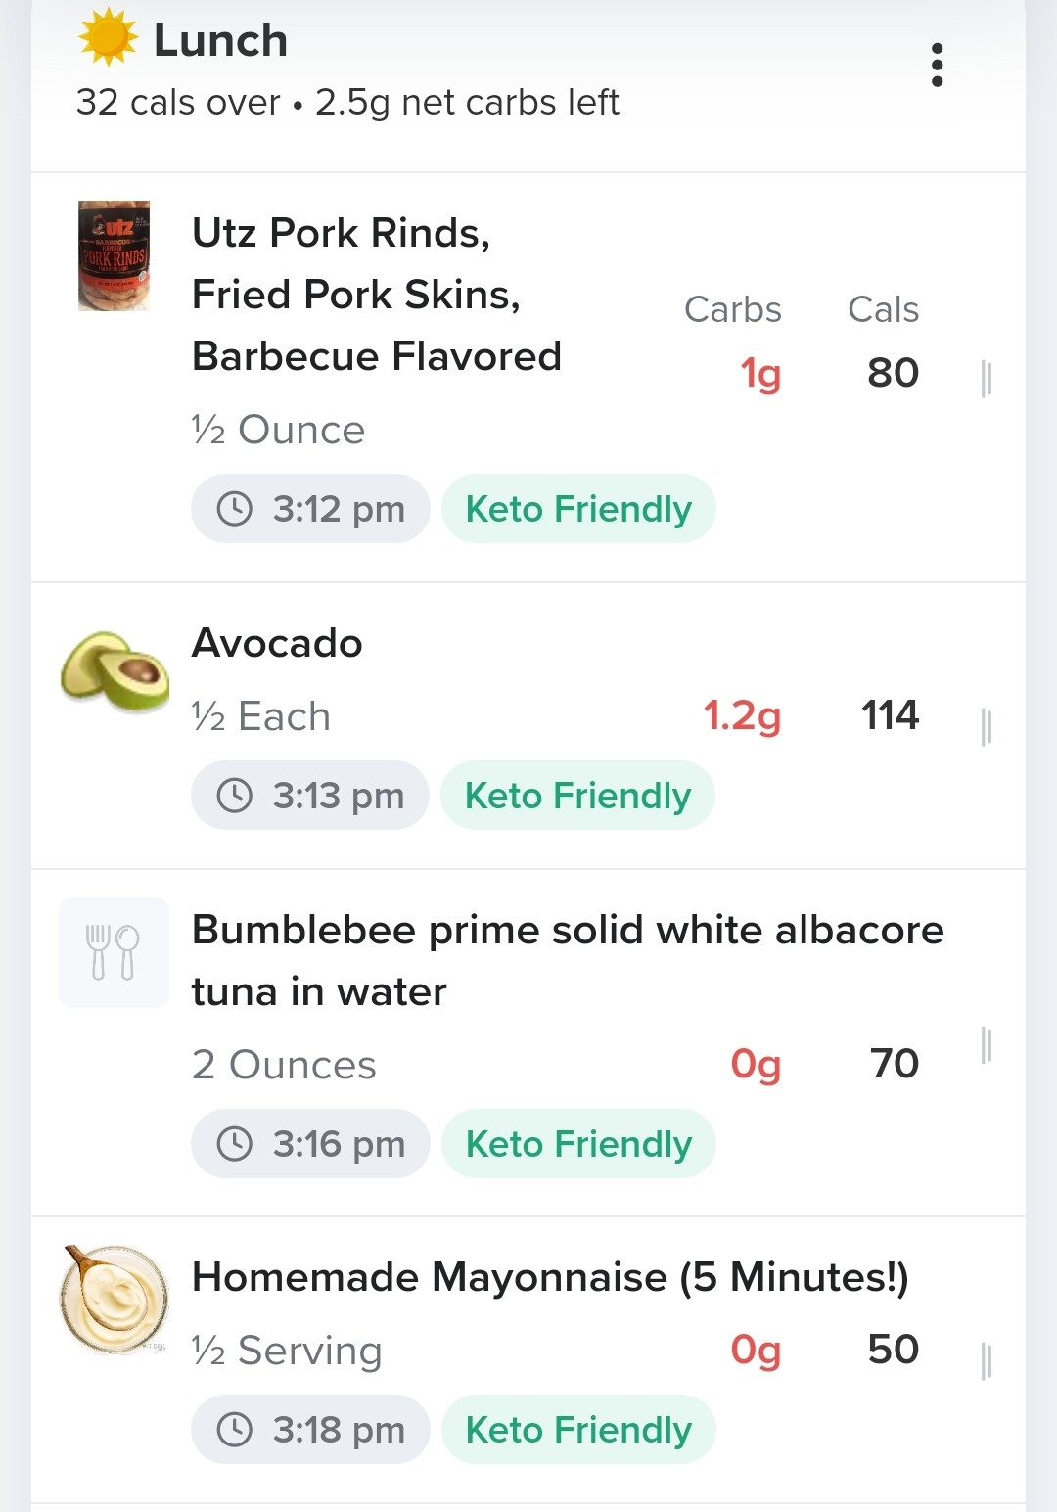Tap the sun icon beside Lunch

click(x=108, y=37)
